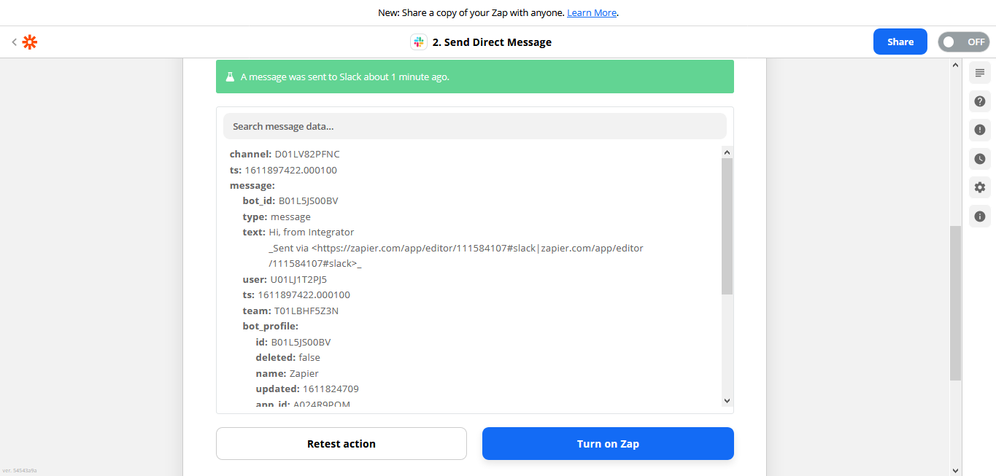Open the history clock icon

point(979,159)
